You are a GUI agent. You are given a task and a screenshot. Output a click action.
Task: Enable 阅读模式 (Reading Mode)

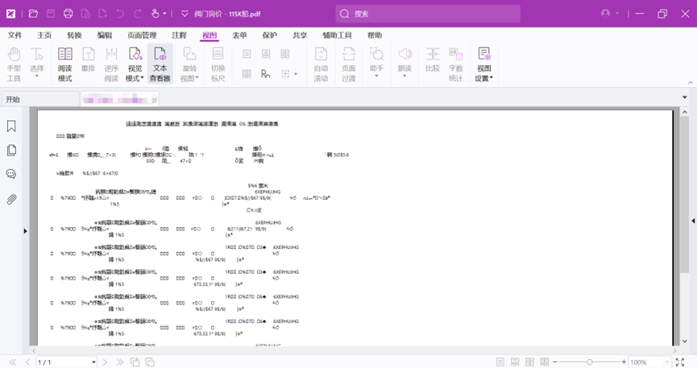(x=64, y=64)
